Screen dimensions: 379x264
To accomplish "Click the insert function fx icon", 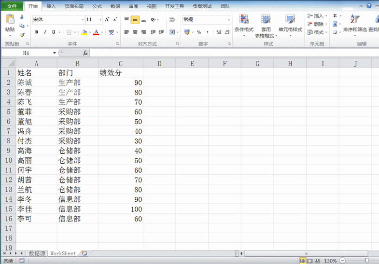I will coord(85,53).
